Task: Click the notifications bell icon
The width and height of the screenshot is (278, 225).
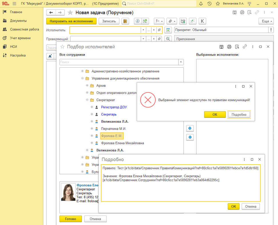Action: pos(201,4)
